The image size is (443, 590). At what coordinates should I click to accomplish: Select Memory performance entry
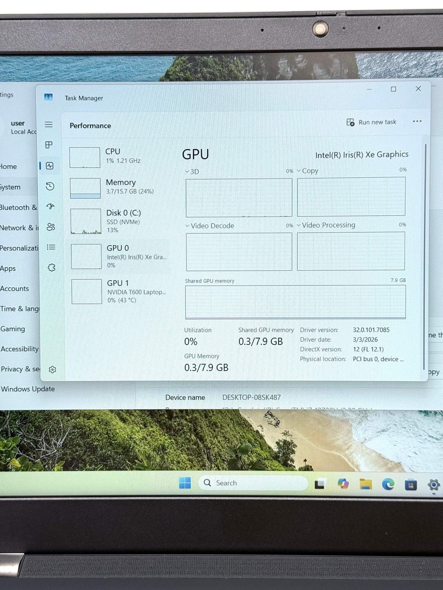pos(118,187)
